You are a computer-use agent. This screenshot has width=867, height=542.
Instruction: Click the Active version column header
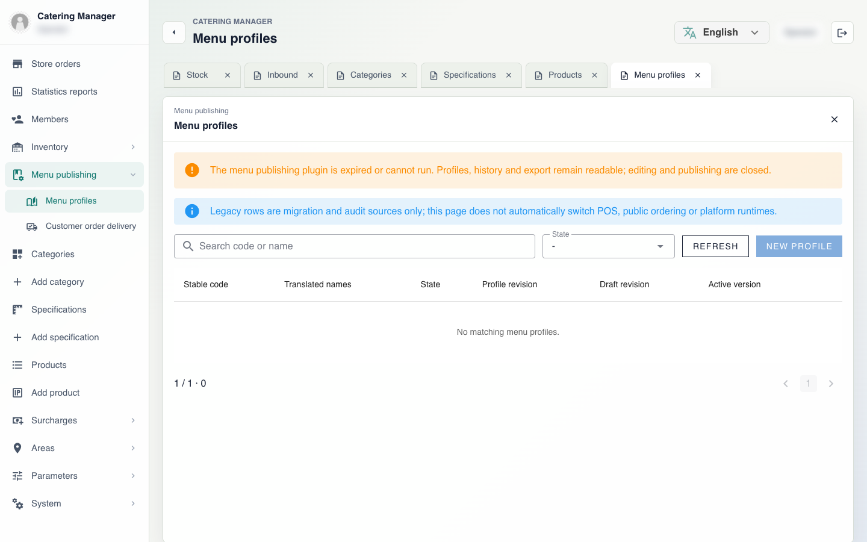735,284
